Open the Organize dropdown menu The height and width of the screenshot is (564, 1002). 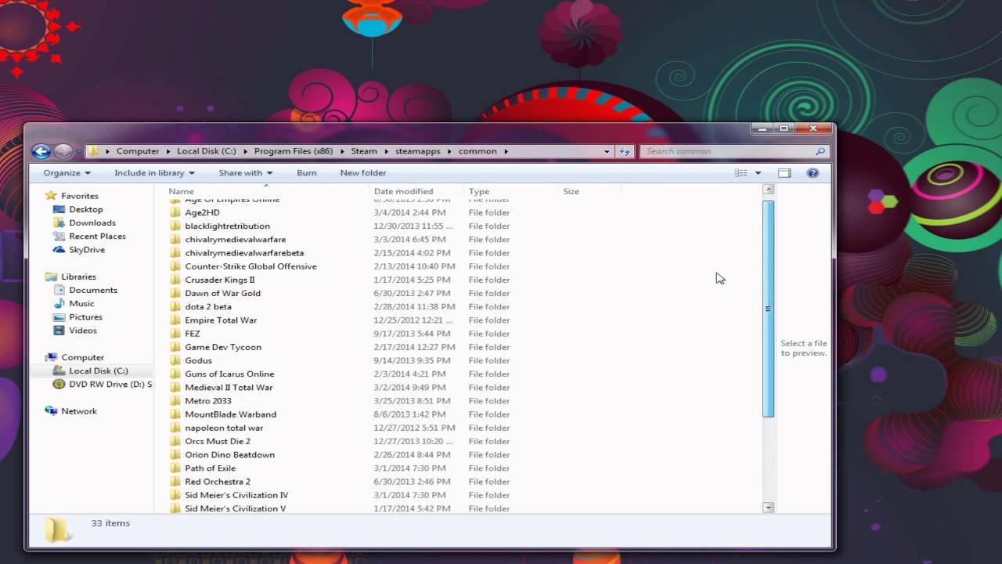[x=67, y=173]
